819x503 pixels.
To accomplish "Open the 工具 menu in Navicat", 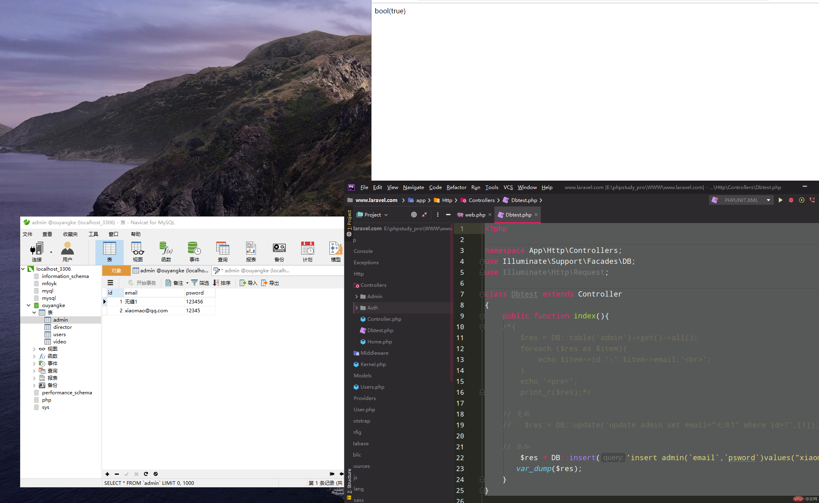I will 93,234.
